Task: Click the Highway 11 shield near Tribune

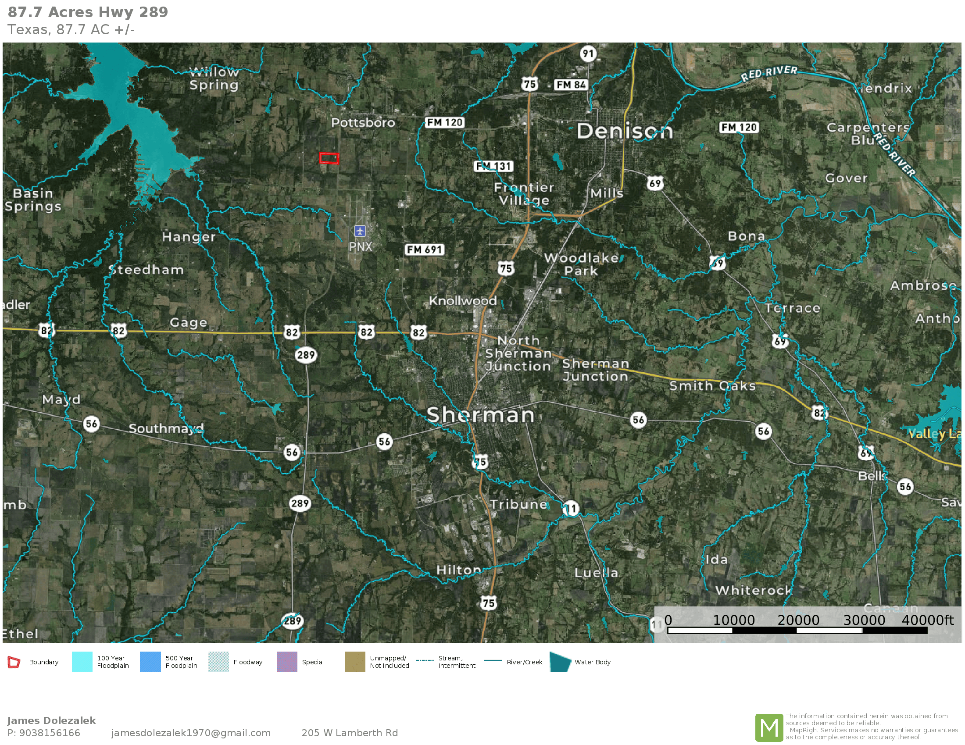Action: pos(571,509)
